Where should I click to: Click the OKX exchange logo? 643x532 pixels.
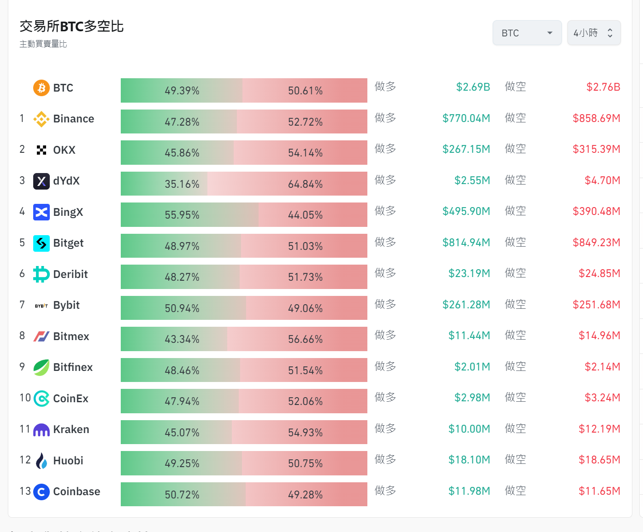click(41, 150)
